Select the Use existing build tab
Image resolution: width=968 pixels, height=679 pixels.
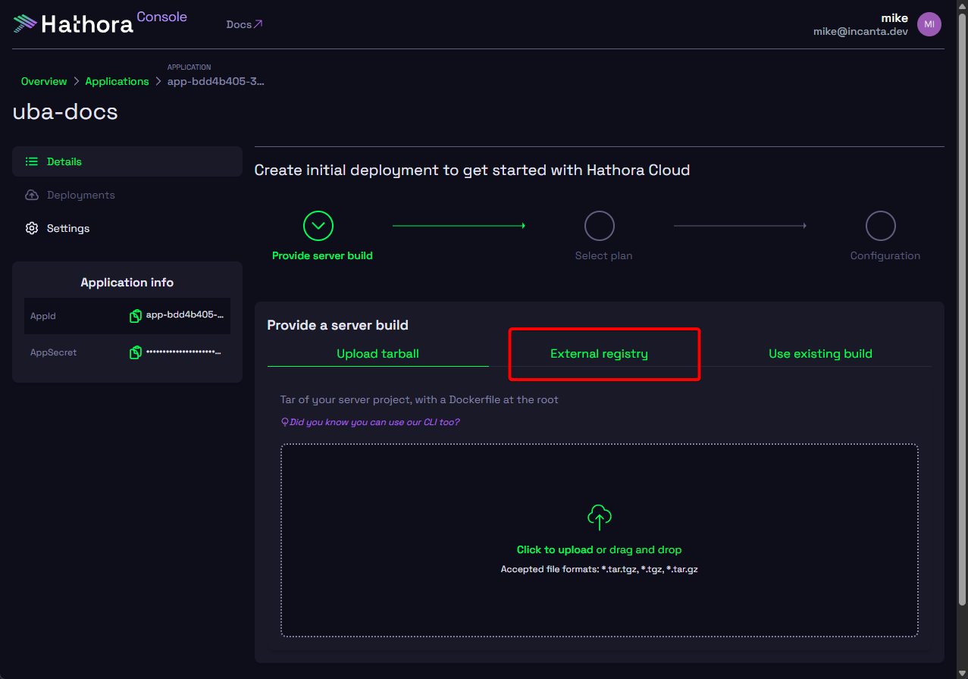tap(820, 354)
